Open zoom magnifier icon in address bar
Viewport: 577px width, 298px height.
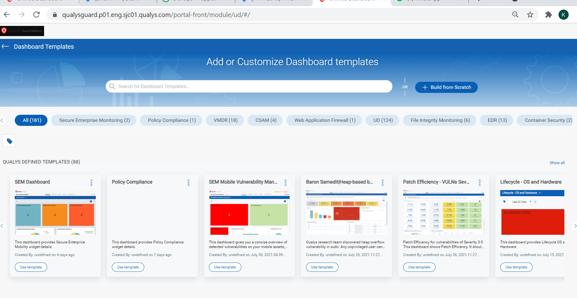(515, 14)
